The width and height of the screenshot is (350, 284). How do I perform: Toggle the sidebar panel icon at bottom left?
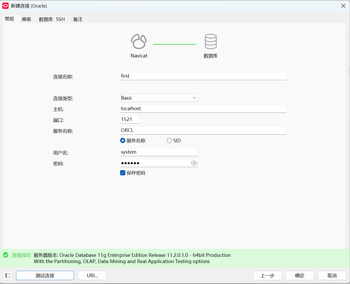coord(8,275)
